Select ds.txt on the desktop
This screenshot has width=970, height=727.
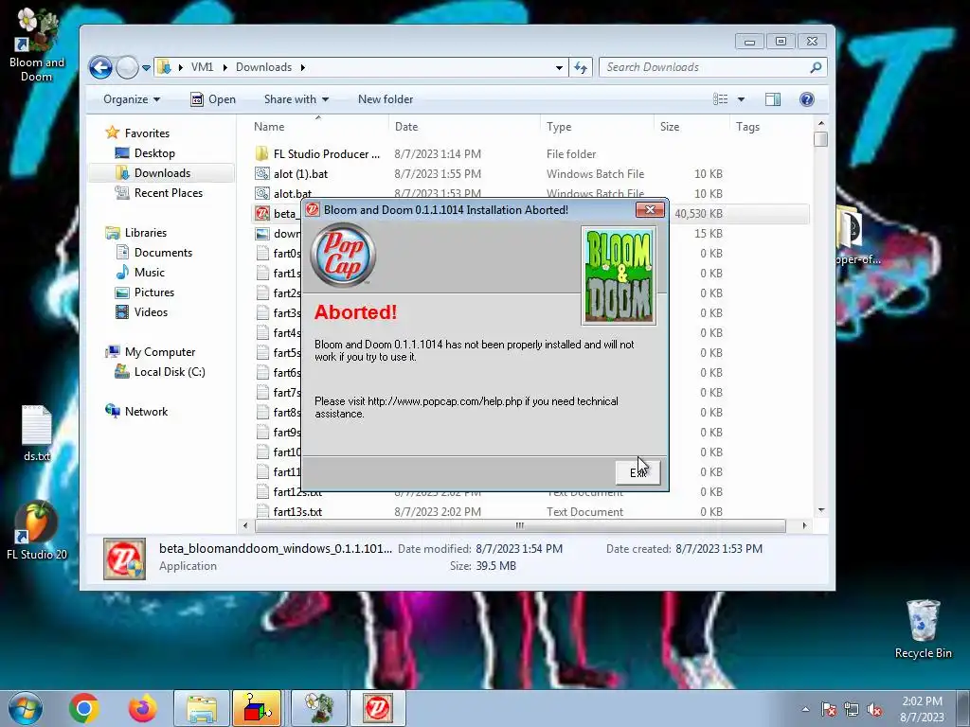(37, 433)
